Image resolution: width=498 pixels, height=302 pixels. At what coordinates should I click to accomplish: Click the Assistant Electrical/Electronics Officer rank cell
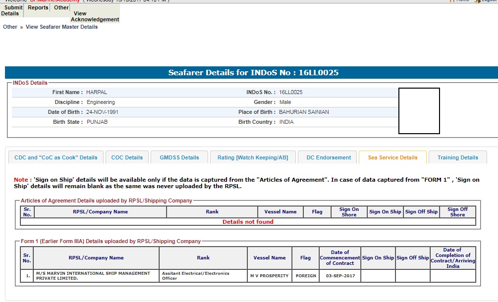203,276
